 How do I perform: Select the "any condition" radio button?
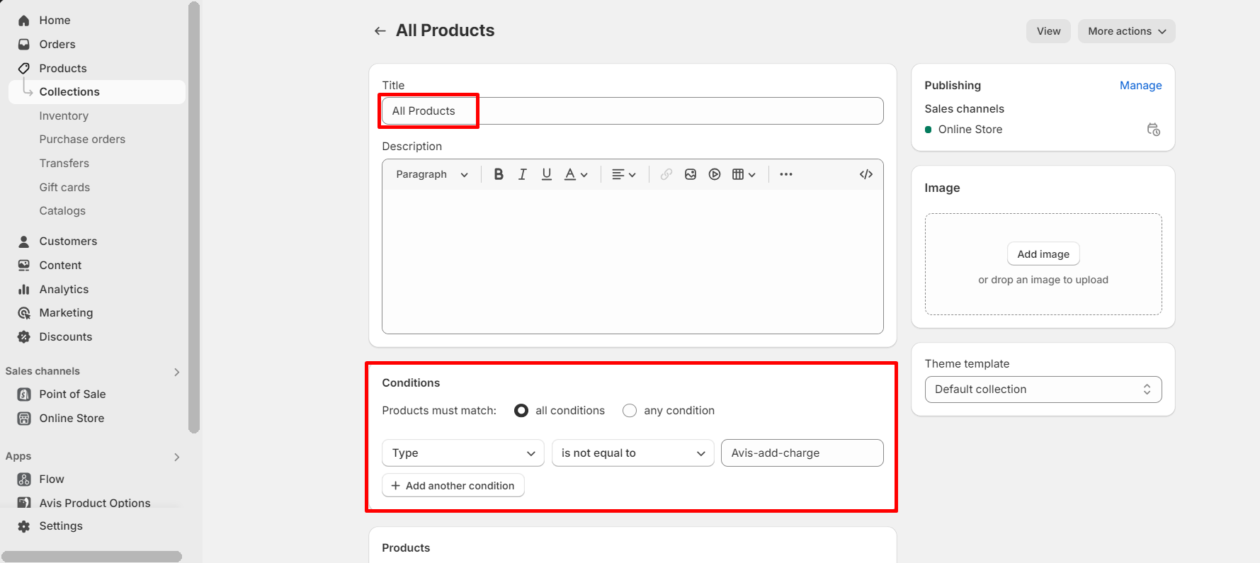click(x=629, y=411)
